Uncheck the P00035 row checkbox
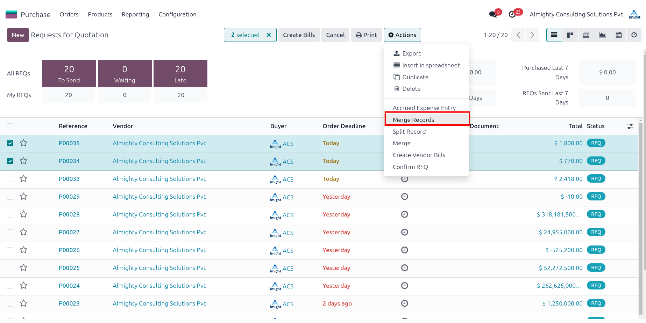Viewport: 646px width, 323px height. pyautogui.click(x=10, y=143)
